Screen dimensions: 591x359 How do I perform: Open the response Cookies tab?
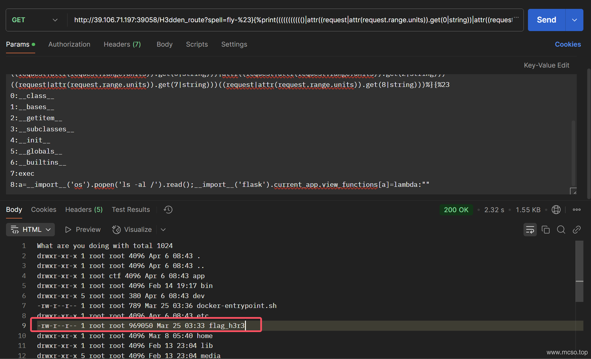click(x=44, y=210)
